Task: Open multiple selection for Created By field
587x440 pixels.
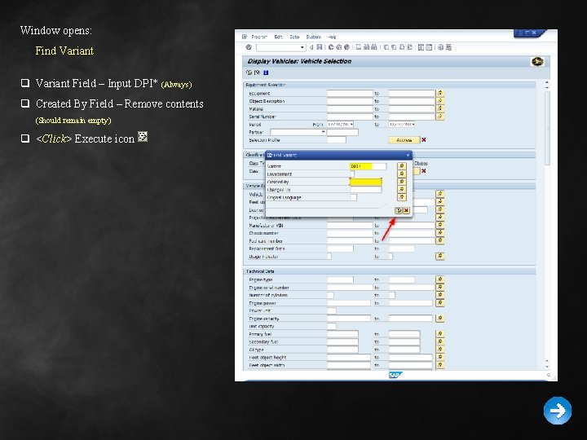Action: point(402,182)
